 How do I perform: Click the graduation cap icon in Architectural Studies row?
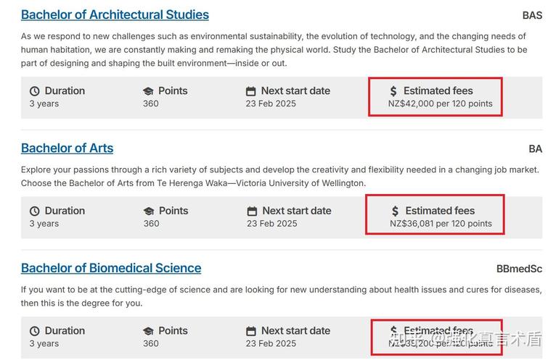pos(148,91)
